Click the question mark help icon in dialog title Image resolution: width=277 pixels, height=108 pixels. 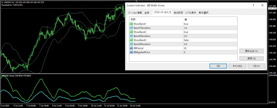point(253,5)
